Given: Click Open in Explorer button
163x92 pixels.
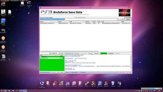Looking at the screenshot, I should pos(60,72).
